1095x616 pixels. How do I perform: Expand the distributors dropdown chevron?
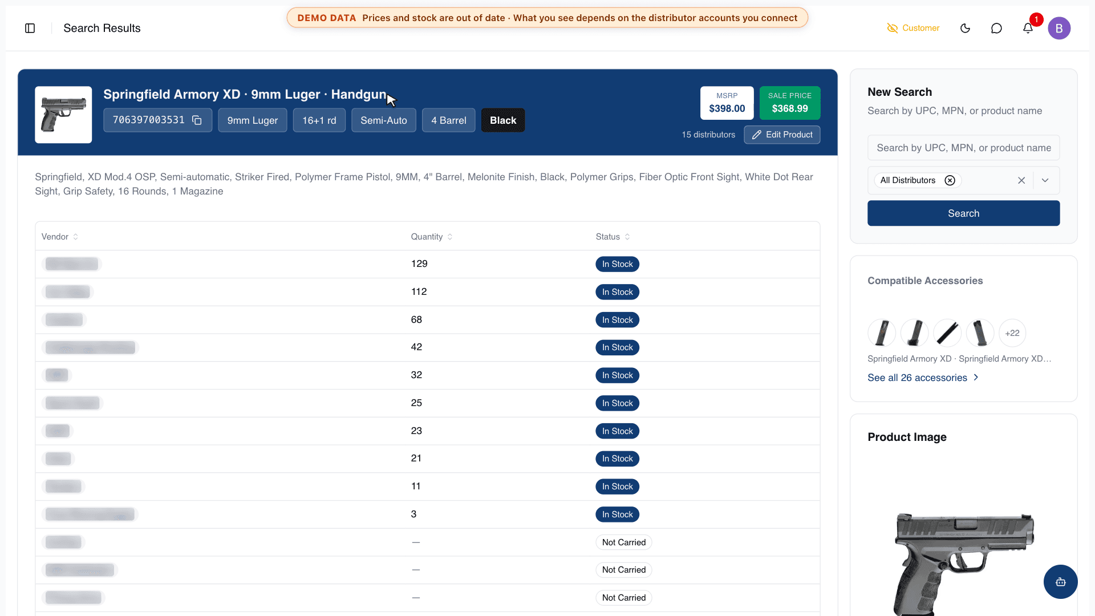tap(1045, 180)
